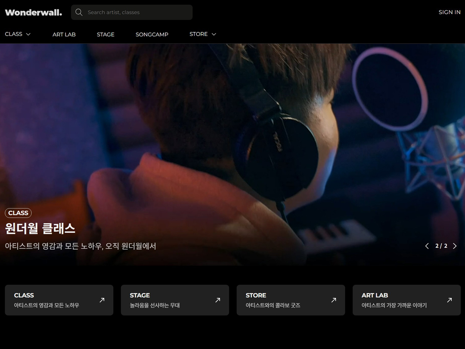Open the 원더월 클래스 banner title

40,228
